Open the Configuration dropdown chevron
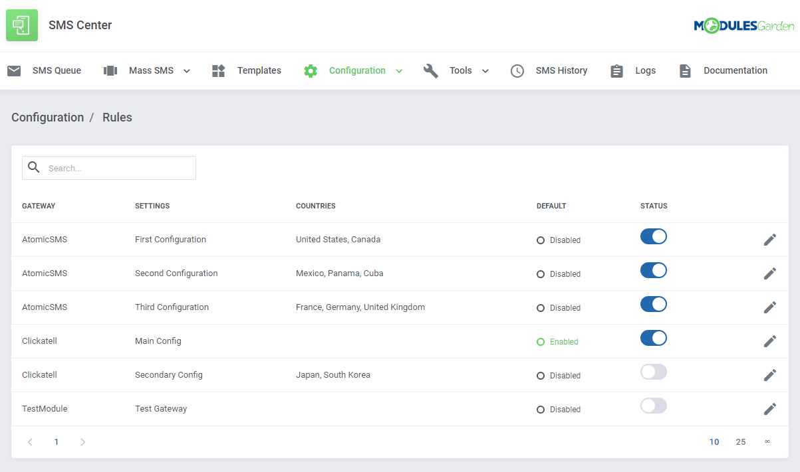The width and height of the screenshot is (800, 472). [x=398, y=70]
